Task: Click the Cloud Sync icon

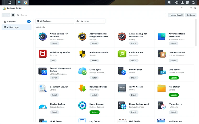Action: [82, 71]
